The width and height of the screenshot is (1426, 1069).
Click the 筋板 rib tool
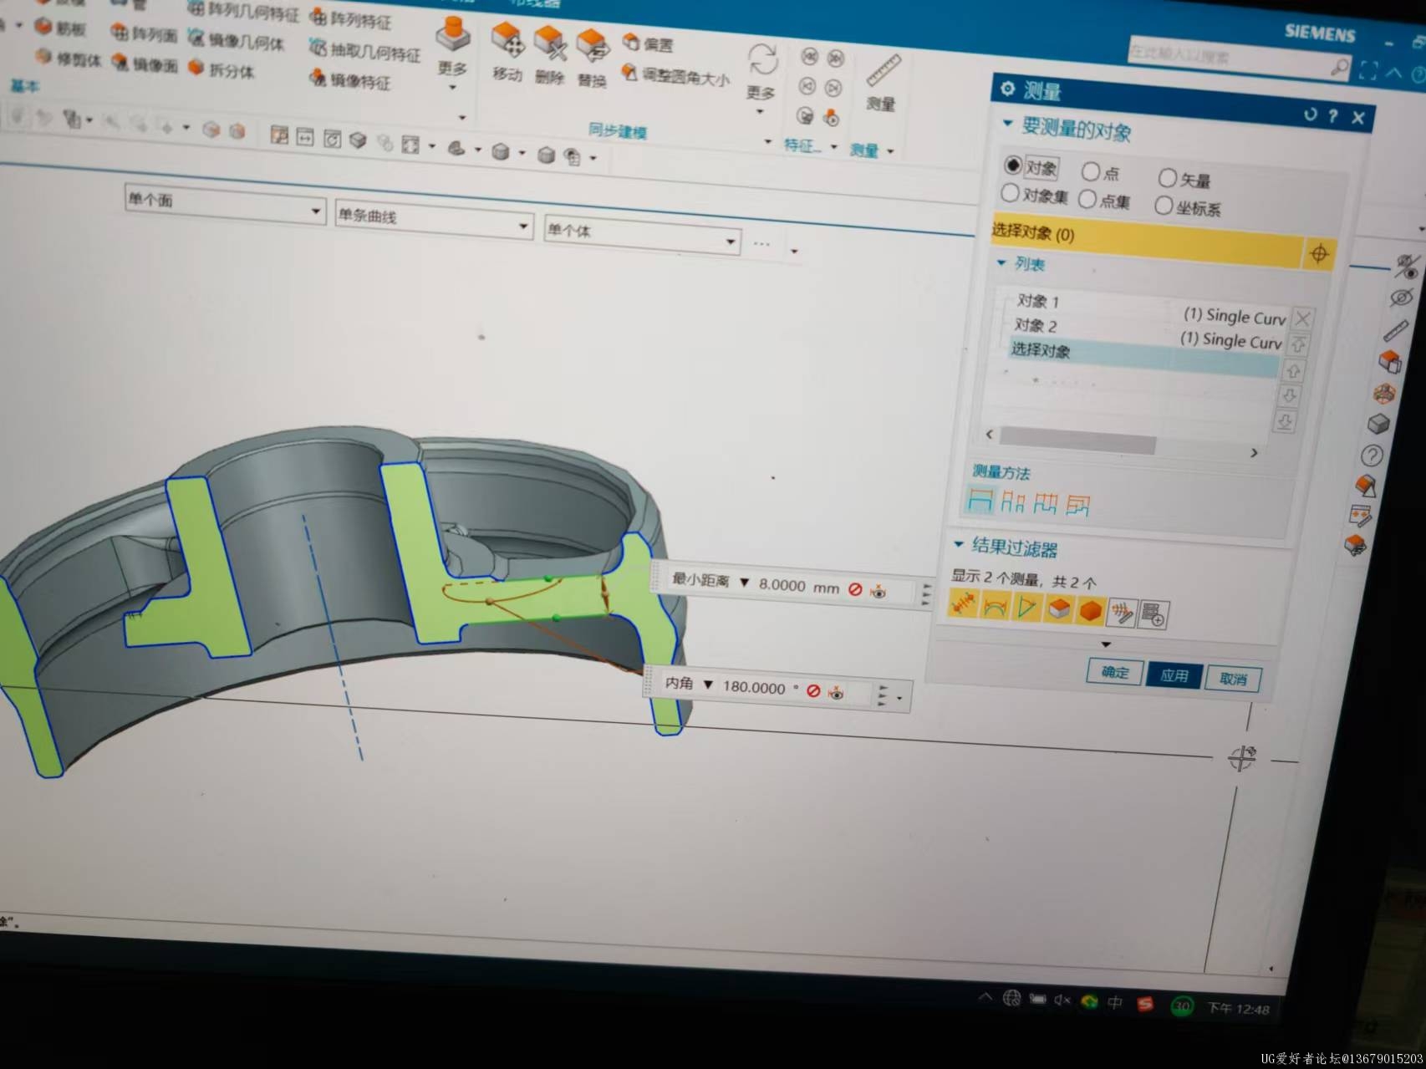coord(60,28)
